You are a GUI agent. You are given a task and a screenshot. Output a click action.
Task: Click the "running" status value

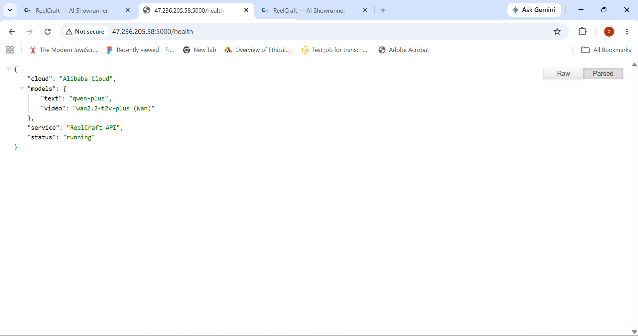coord(79,137)
